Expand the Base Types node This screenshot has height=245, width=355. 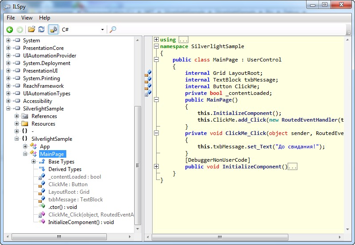click(x=33, y=162)
